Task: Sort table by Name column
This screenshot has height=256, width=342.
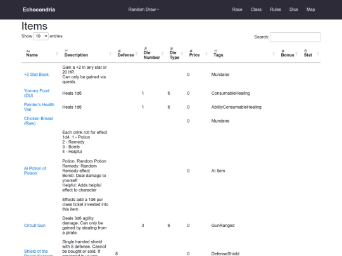Action: pos(40,54)
